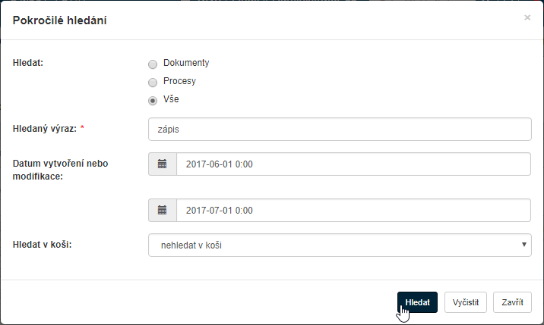Focus the Hledaný výraz field containing 'zápis'

pos(340,129)
